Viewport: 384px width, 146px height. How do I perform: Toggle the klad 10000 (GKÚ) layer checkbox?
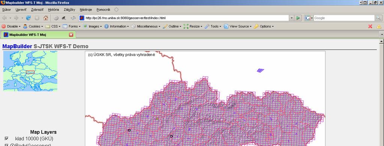(7, 139)
